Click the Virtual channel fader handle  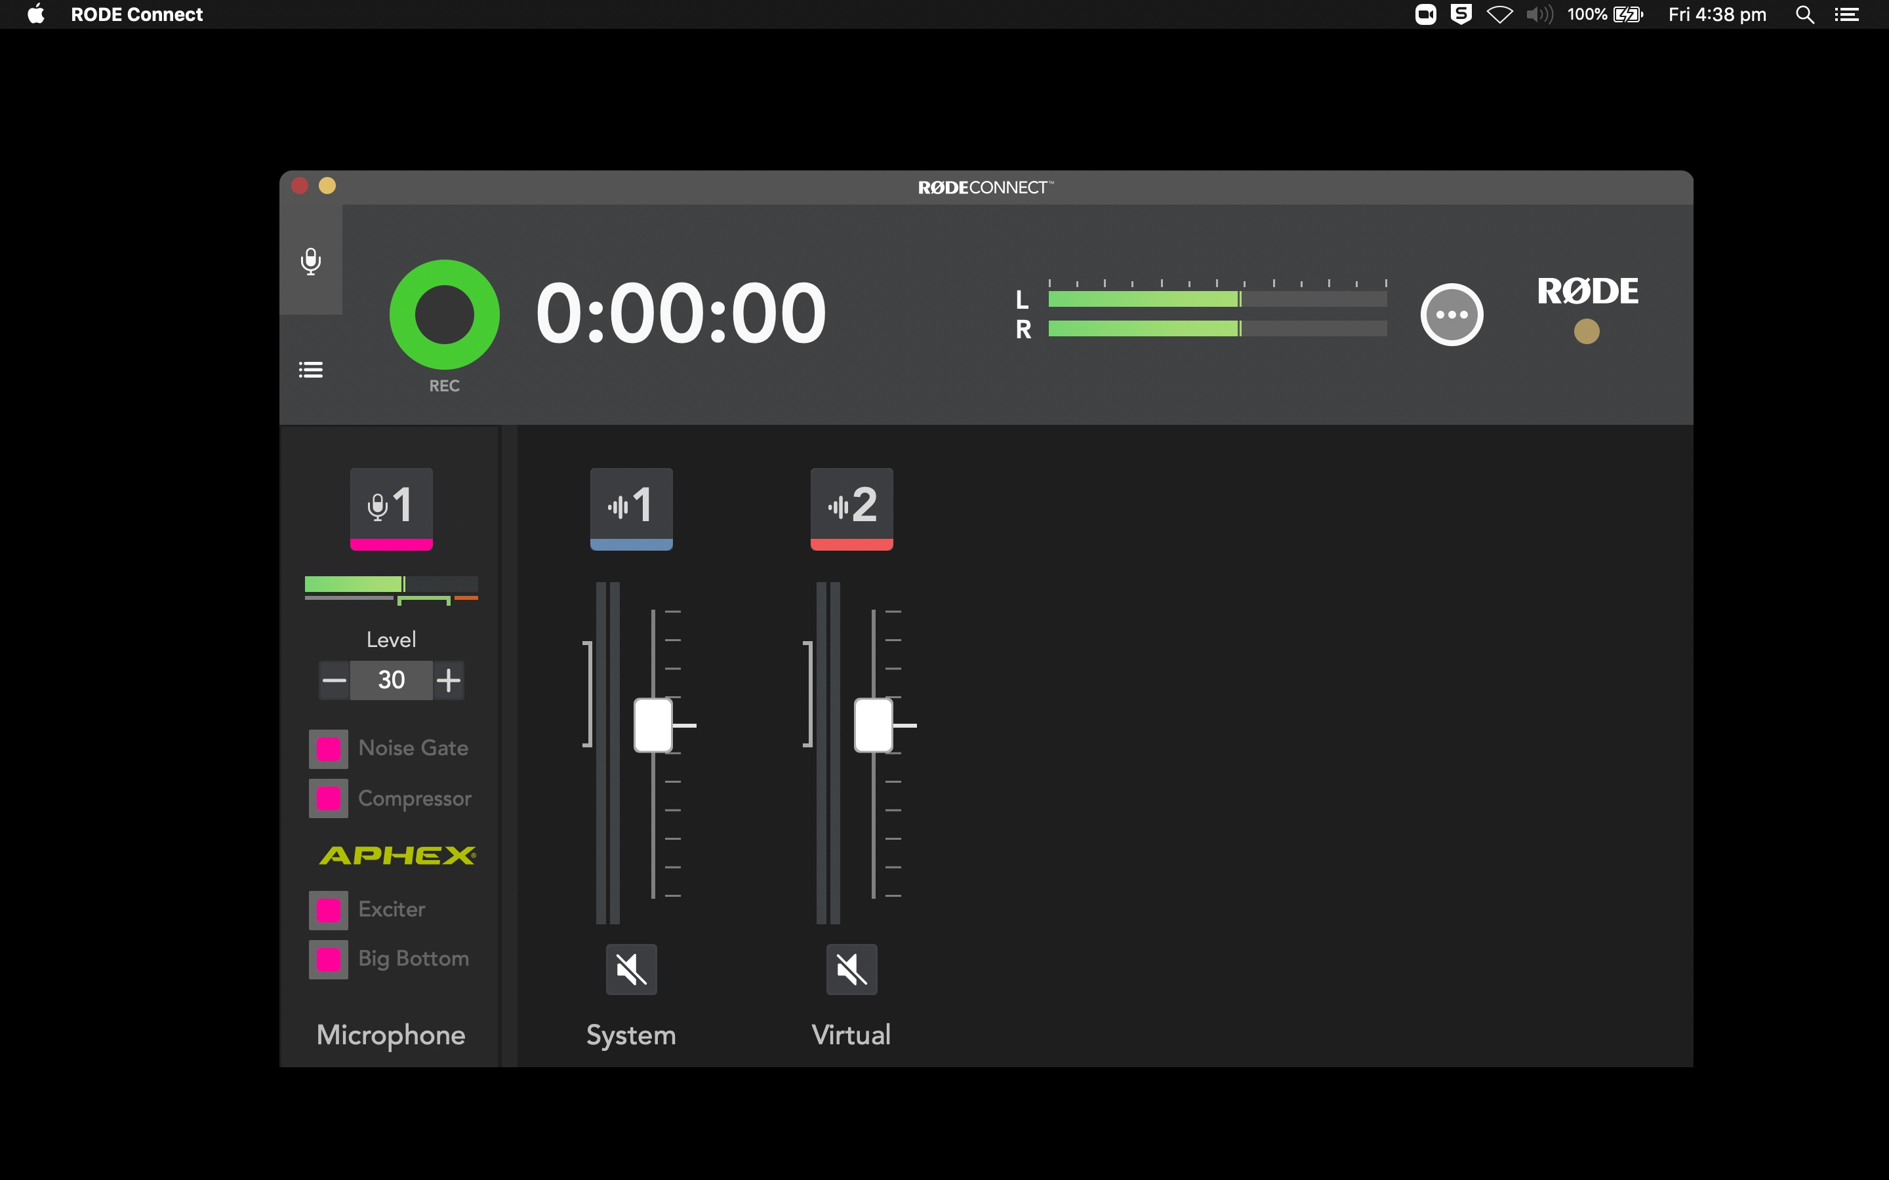click(x=873, y=725)
